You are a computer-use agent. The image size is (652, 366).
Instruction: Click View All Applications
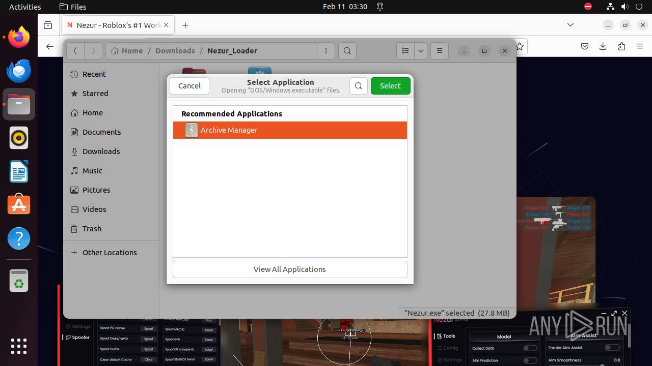tap(290, 269)
